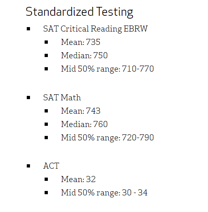Viewport: 208px width, 212px height.
Task: Click the Median: 760 text
Action: 84,124
